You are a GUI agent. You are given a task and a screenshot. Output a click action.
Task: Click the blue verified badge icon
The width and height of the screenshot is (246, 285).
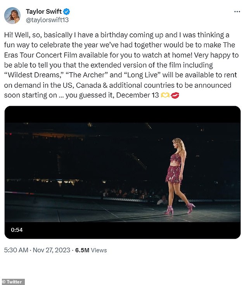pos(66,11)
